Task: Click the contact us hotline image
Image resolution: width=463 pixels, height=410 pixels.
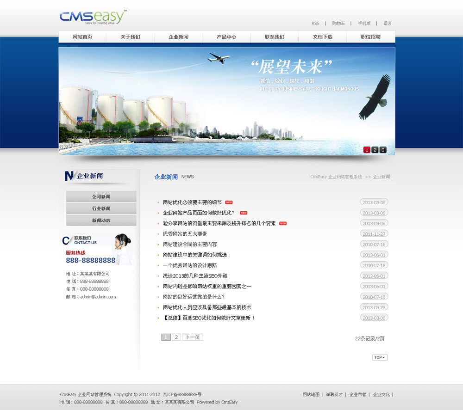Action: (x=97, y=250)
